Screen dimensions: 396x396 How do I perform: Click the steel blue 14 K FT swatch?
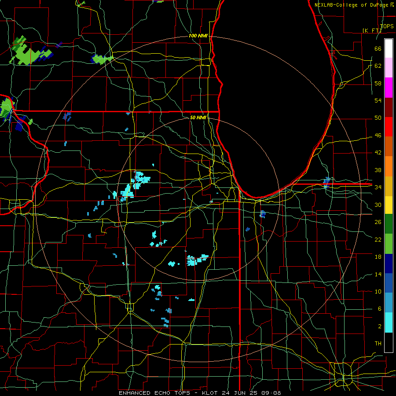(389, 303)
